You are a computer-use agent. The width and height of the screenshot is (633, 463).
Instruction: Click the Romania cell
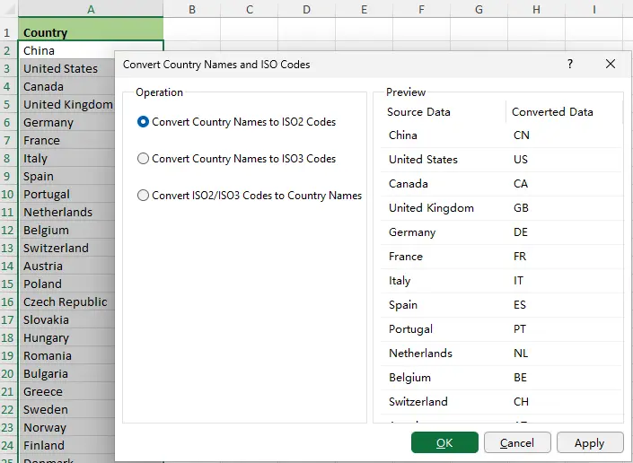click(x=66, y=355)
